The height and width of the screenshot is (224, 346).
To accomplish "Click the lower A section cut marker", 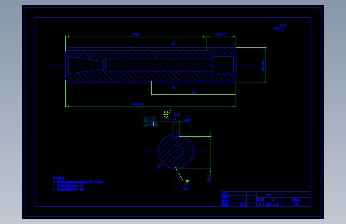I will click(174, 88).
